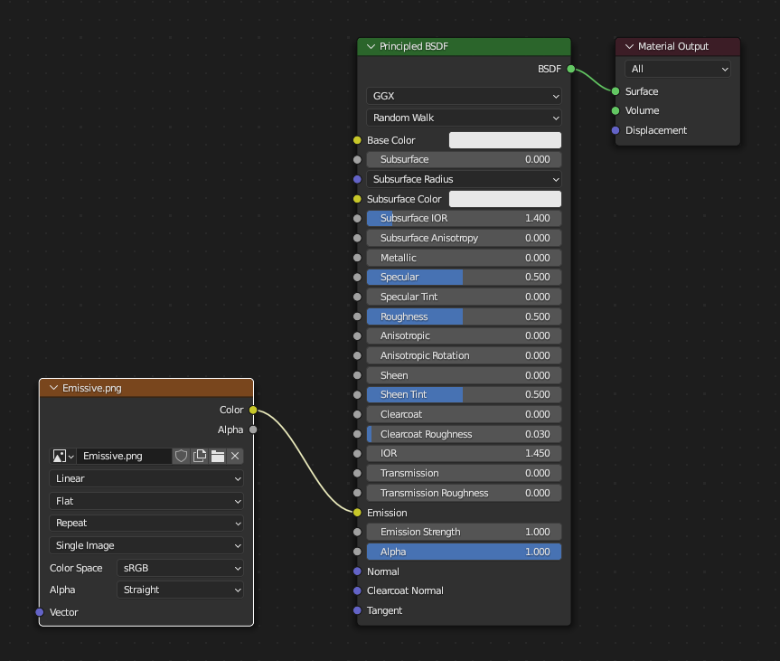
Task: Unlink the Emissive.png image with X icon
Action: [x=235, y=456]
